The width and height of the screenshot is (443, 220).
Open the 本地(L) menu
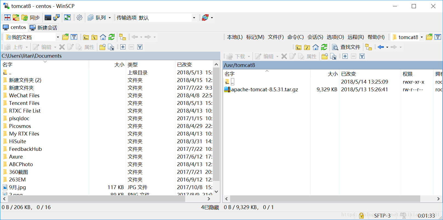235,37
